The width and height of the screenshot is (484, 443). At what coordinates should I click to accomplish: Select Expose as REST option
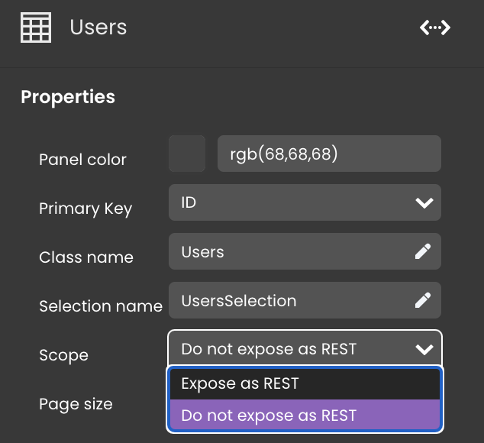coord(305,383)
